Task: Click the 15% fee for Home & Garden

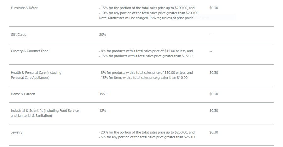Action: click(103, 94)
